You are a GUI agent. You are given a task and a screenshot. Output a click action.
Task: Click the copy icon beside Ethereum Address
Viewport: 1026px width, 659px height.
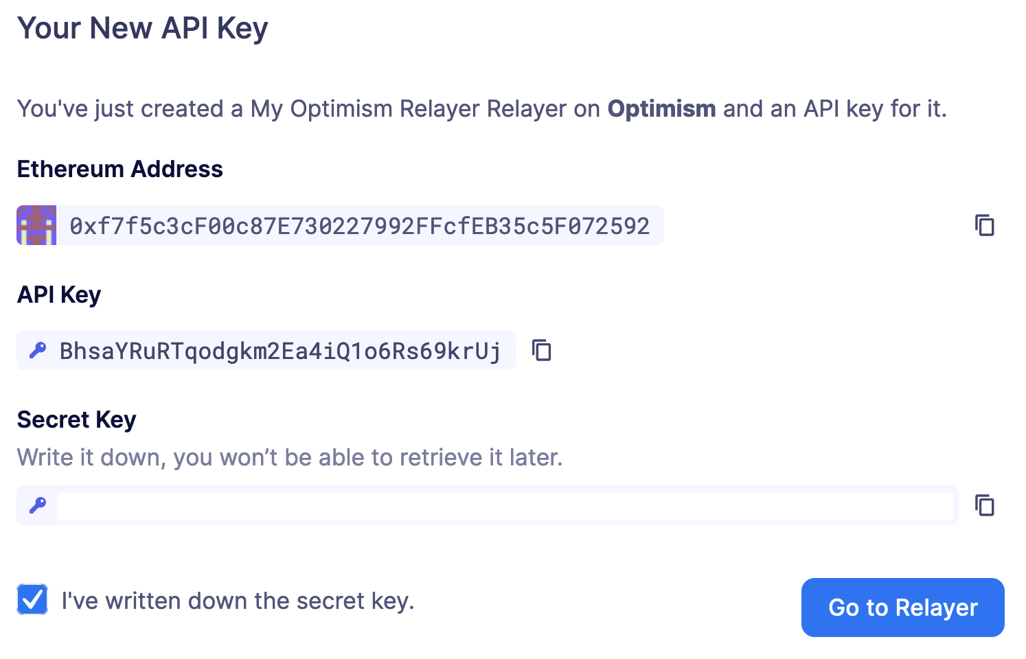point(985,225)
